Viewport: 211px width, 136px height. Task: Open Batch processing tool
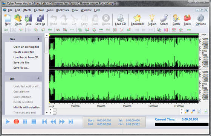click(176, 20)
